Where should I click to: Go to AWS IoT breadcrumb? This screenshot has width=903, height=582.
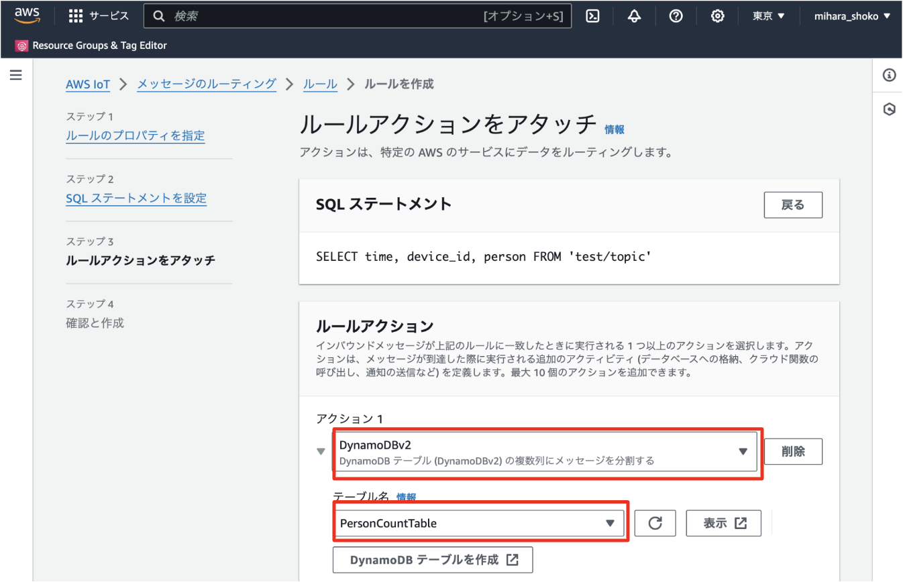(x=88, y=84)
